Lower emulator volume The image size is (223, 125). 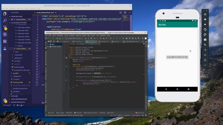[x=205, y=24]
